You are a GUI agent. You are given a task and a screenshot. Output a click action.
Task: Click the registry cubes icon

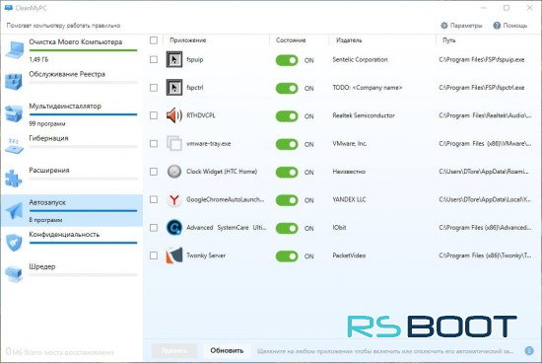coord(14,81)
